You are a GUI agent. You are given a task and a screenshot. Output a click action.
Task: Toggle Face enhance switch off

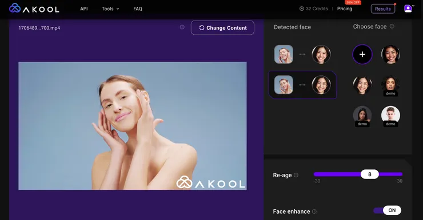tap(388, 210)
